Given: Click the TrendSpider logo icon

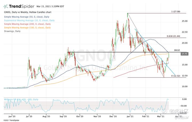Looking at the screenshot, I should click(6, 6).
